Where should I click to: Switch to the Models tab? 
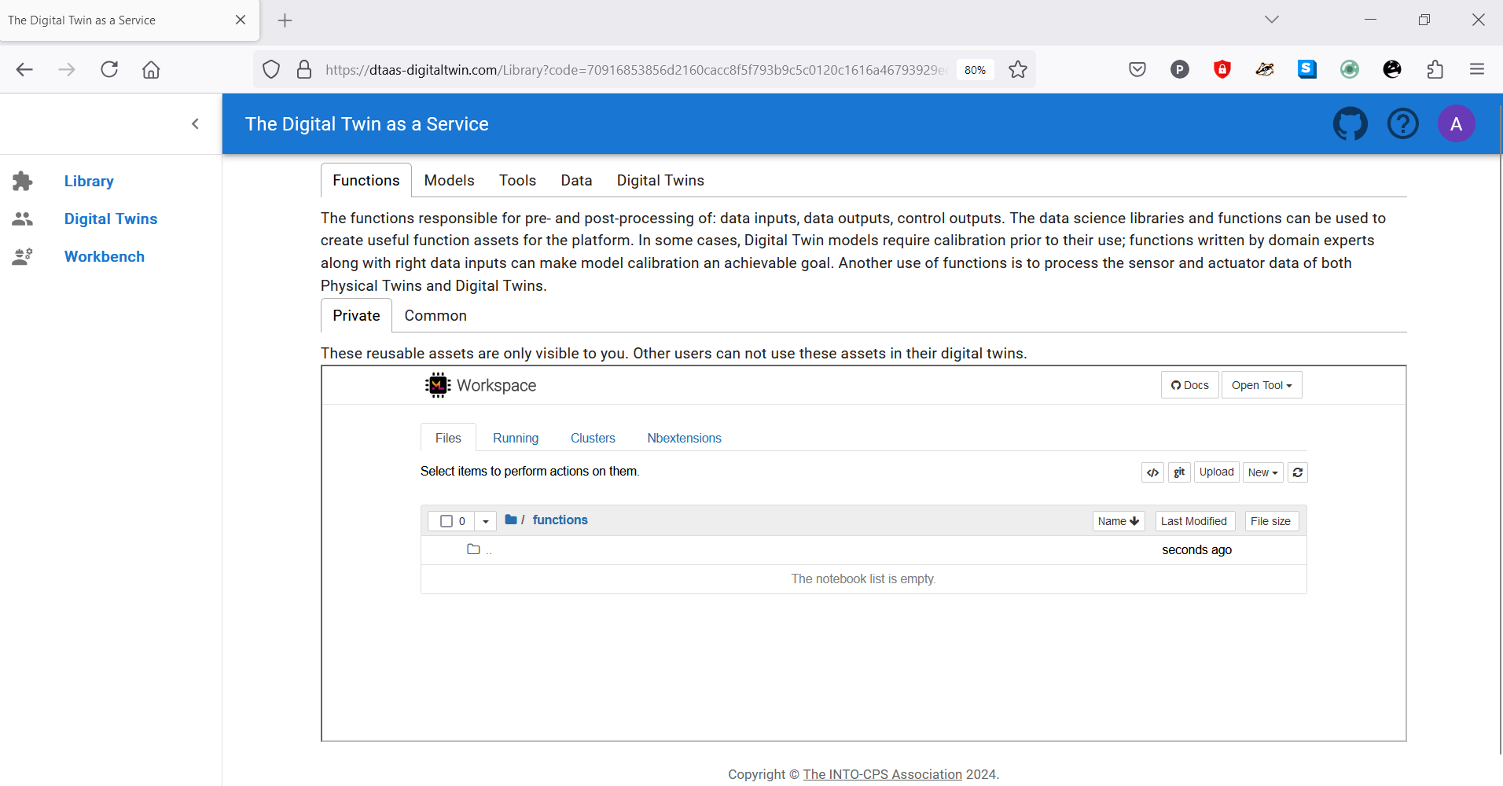coord(449,181)
